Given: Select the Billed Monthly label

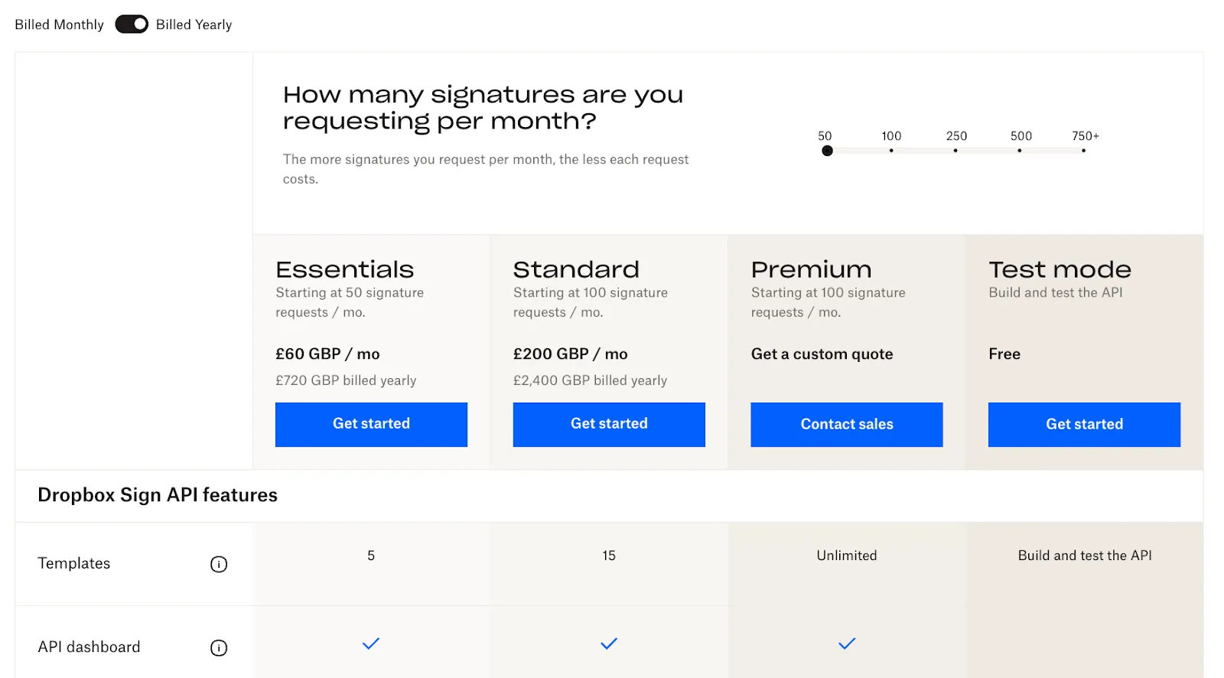Looking at the screenshot, I should (59, 24).
